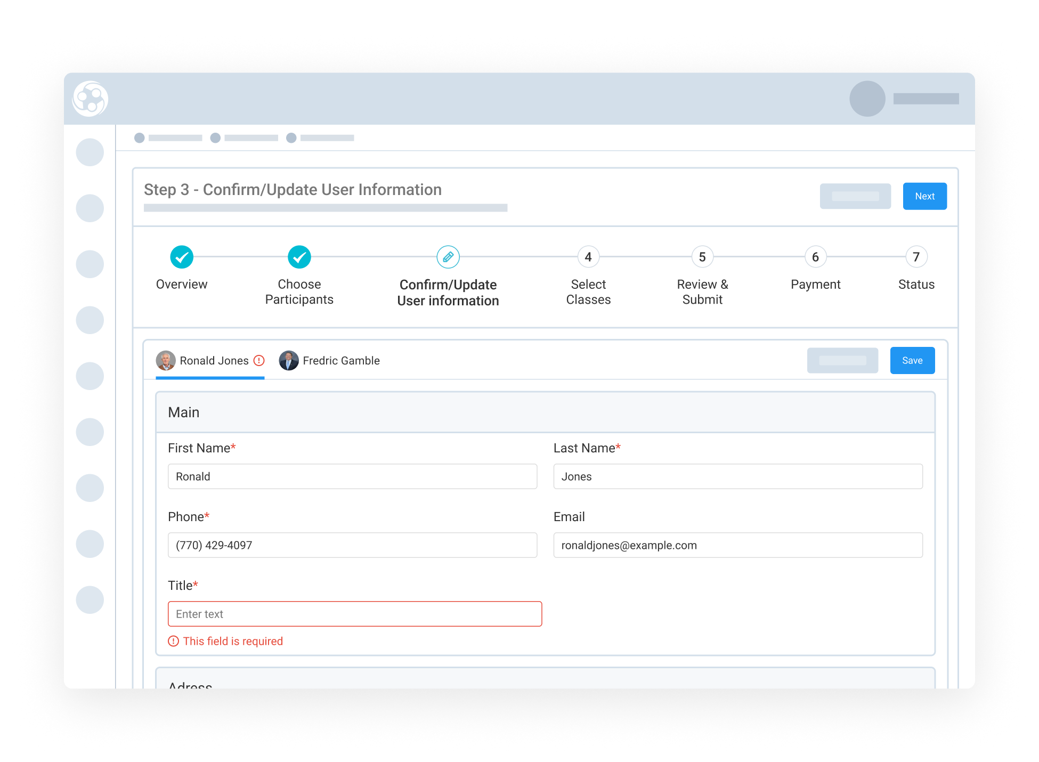Screen dimensions: 1039x762
Task: Click the user profile avatar in the header
Action: tap(867, 99)
